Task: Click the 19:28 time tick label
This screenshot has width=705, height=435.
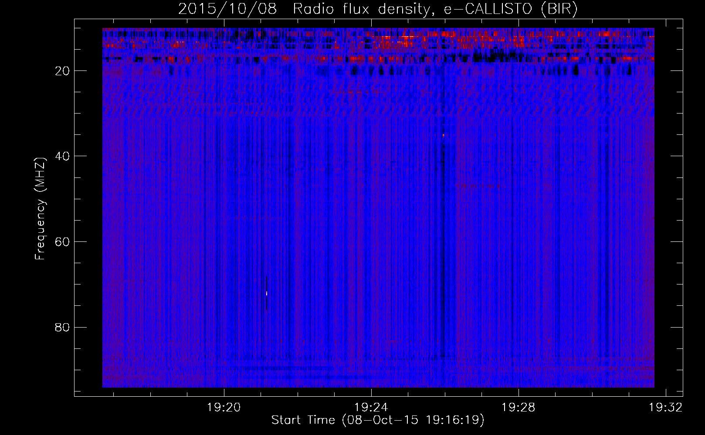Action: point(519,408)
